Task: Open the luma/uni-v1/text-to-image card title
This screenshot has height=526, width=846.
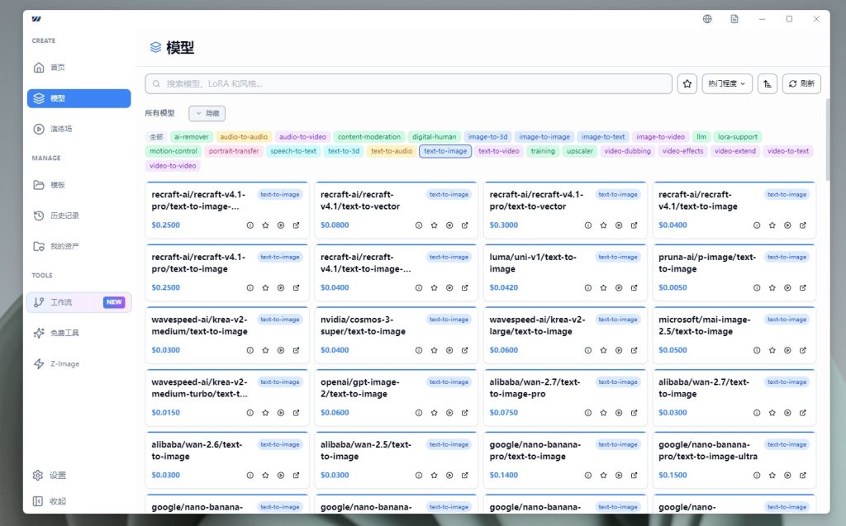Action: (533, 263)
